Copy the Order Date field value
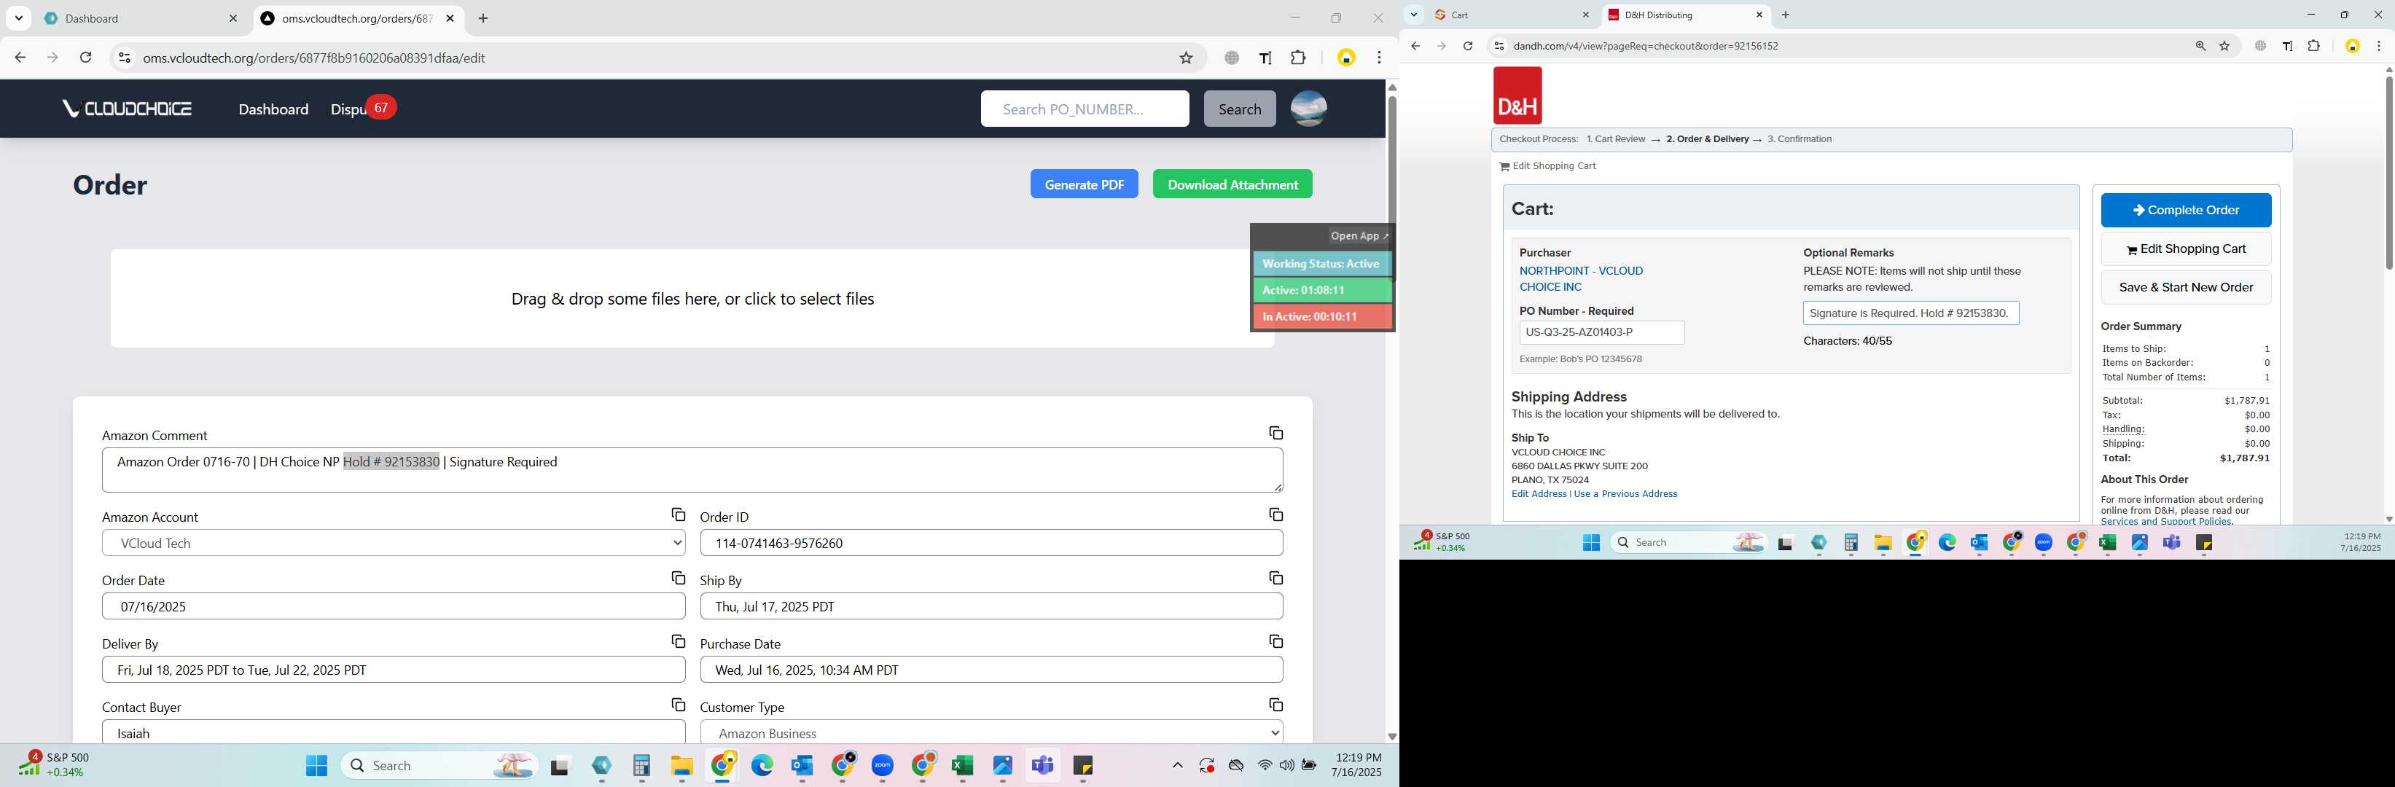Viewport: 2395px width, 787px height. [x=678, y=578]
